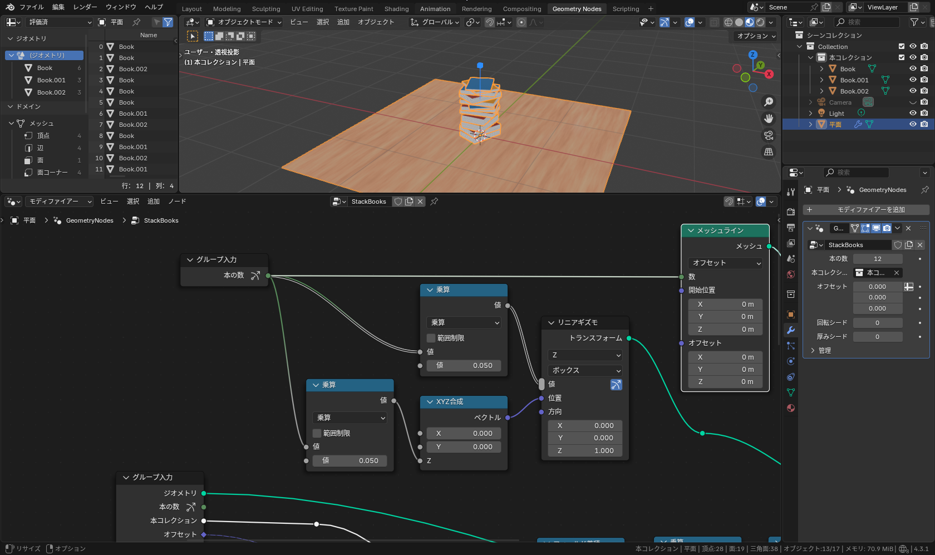Switch viewport perspective/orthographic grid icon
This screenshot has width=935, height=555.
[769, 152]
